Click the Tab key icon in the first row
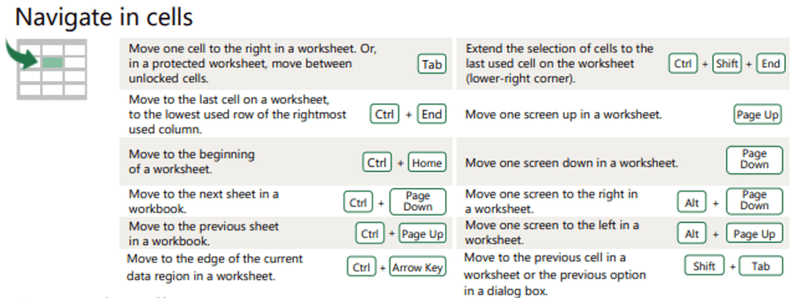 pyautogui.click(x=432, y=65)
